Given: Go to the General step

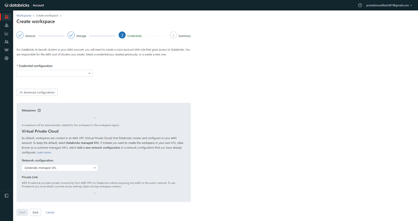Looking at the screenshot, I should [20, 35].
